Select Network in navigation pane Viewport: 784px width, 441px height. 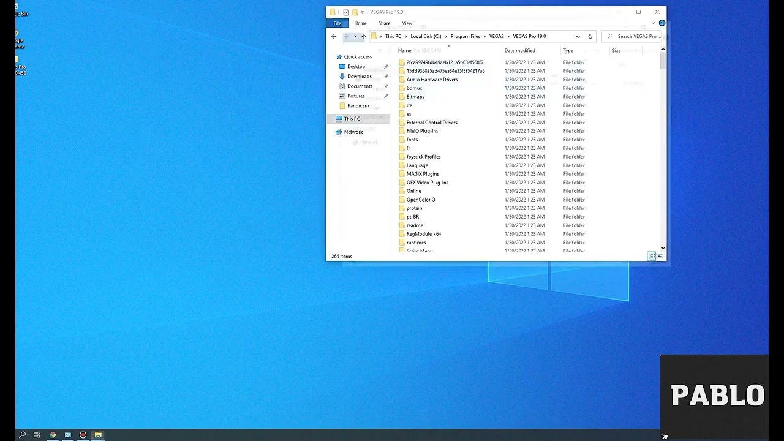(x=353, y=132)
